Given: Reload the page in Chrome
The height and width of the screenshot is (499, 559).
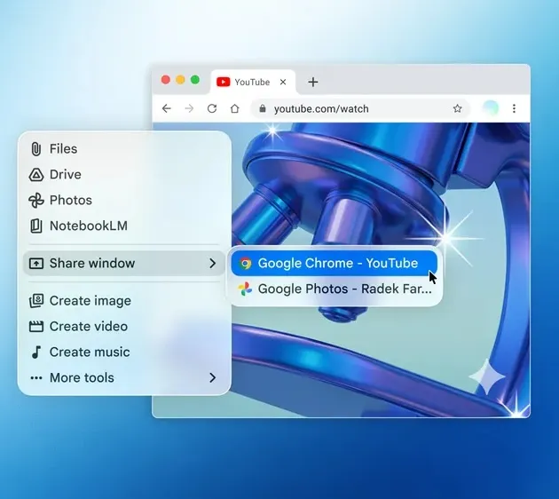Looking at the screenshot, I should click(212, 108).
